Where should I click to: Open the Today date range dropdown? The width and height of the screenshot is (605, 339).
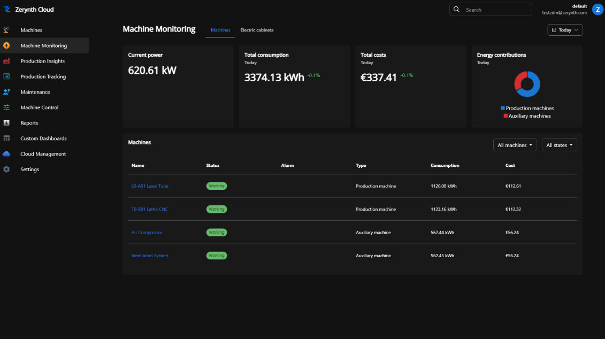click(x=565, y=30)
